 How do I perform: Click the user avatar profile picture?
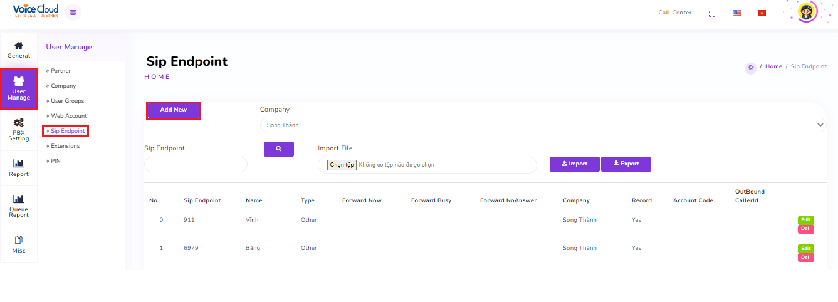(x=807, y=12)
